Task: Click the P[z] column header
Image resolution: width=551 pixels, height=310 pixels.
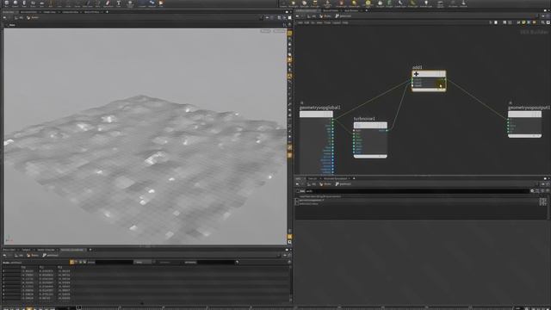Action: coord(59,267)
